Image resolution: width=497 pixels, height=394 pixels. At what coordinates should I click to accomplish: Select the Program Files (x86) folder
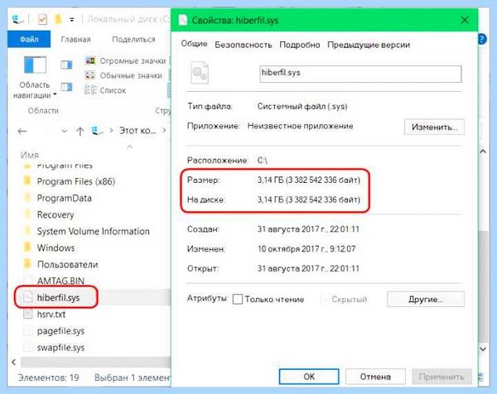tap(76, 181)
